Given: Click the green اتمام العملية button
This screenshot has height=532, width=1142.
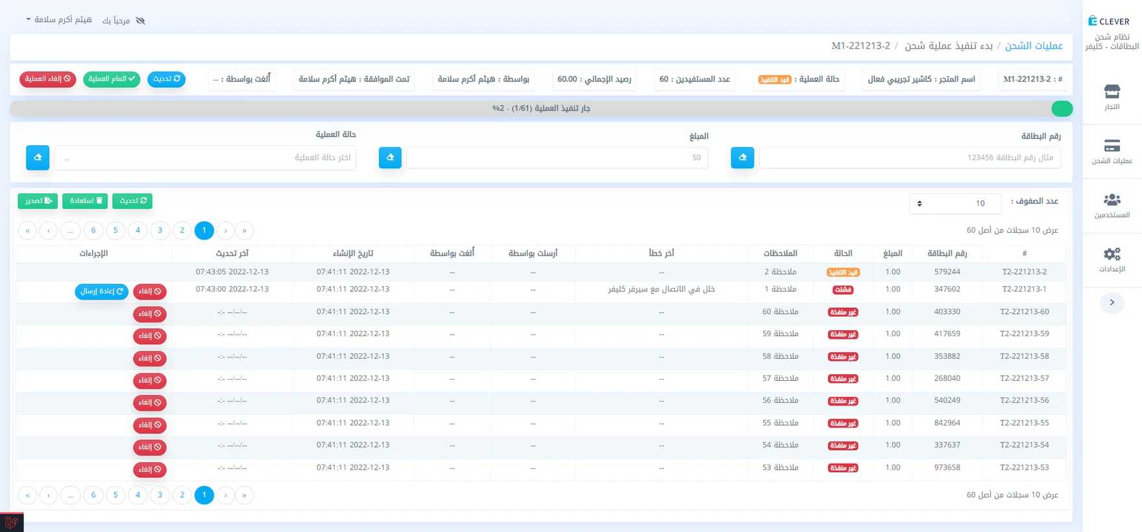Looking at the screenshot, I should tap(112, 79).
